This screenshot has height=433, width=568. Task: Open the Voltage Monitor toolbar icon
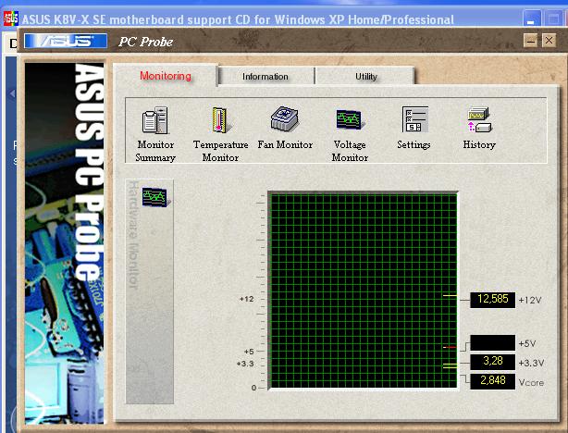click(349, 119)
